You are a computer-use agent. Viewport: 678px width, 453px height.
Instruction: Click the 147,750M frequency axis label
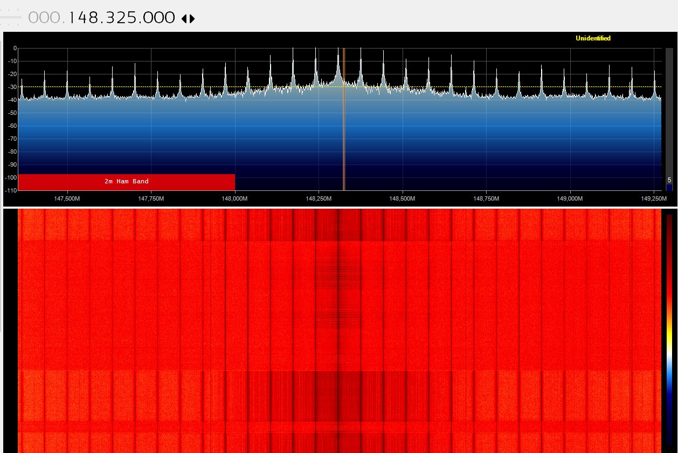pyautogui.click(x=151, y=199)
